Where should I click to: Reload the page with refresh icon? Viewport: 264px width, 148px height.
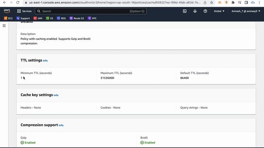[18, 2]
